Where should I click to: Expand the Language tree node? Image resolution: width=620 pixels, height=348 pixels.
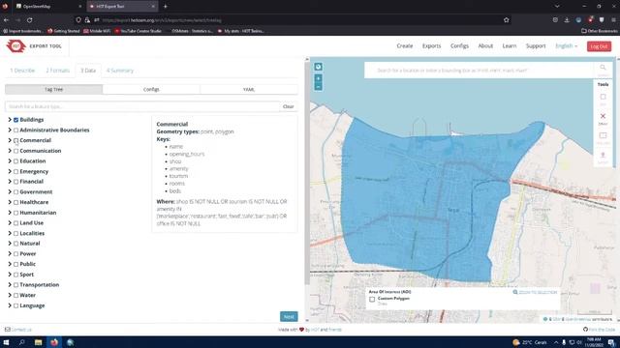pos(10,305)
